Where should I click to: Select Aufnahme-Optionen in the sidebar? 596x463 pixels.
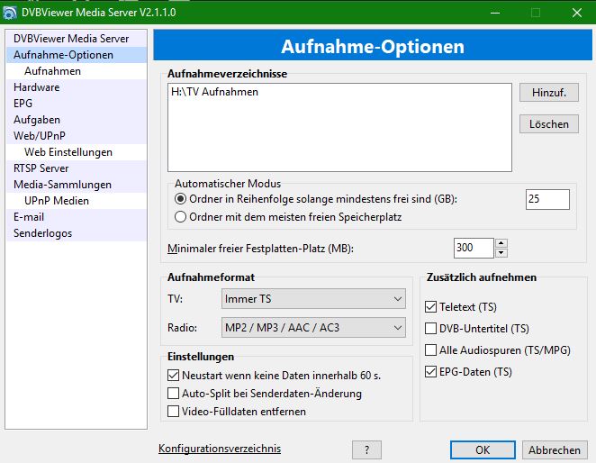[x=77, y=55]
